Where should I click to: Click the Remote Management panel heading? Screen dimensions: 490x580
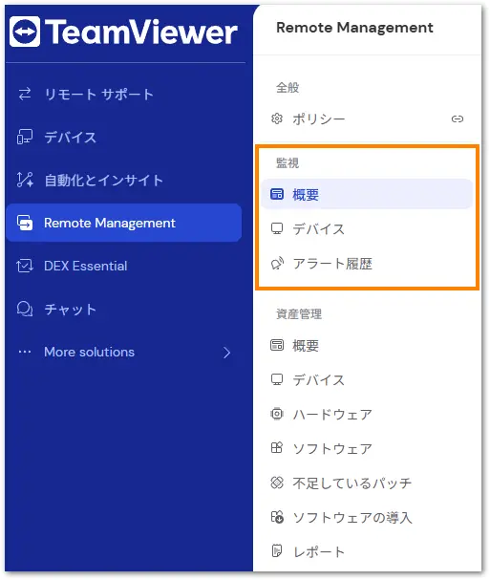click(x=354, y=28)
